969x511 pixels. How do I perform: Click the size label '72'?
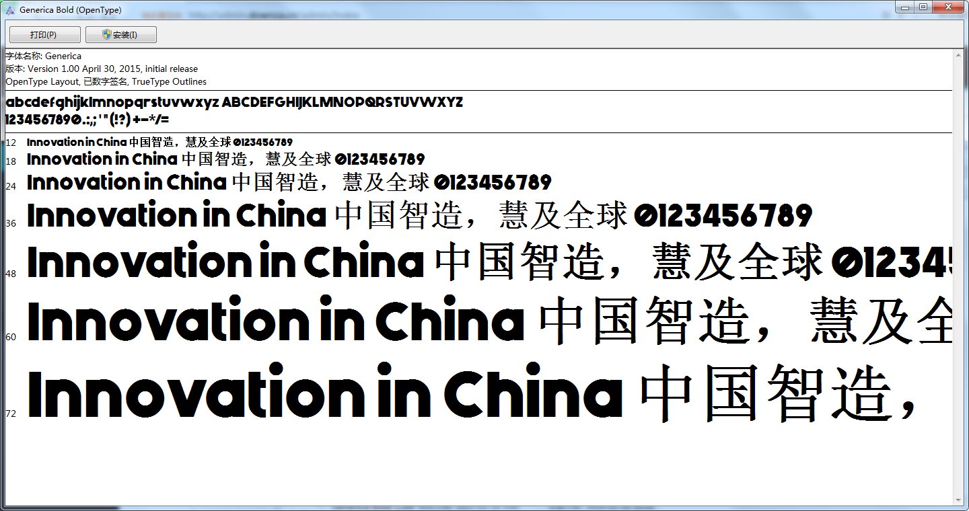[11, 414]
